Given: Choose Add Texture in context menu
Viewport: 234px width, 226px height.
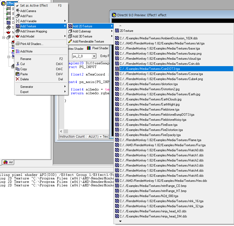Looking at the screenshot, I should (x=41, y=26).
